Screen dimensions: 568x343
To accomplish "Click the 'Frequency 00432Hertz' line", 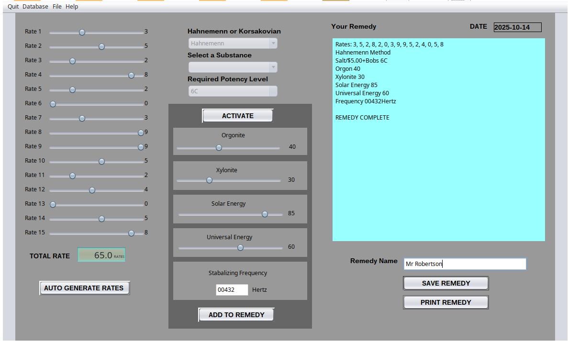I will (366, 101).
